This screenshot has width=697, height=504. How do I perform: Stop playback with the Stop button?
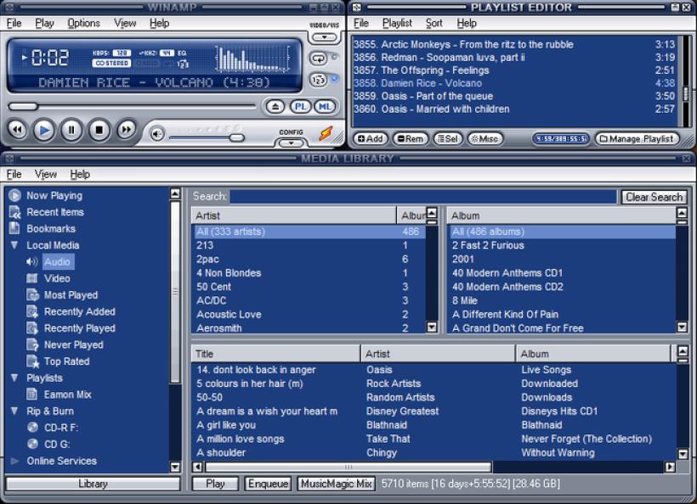99,130
